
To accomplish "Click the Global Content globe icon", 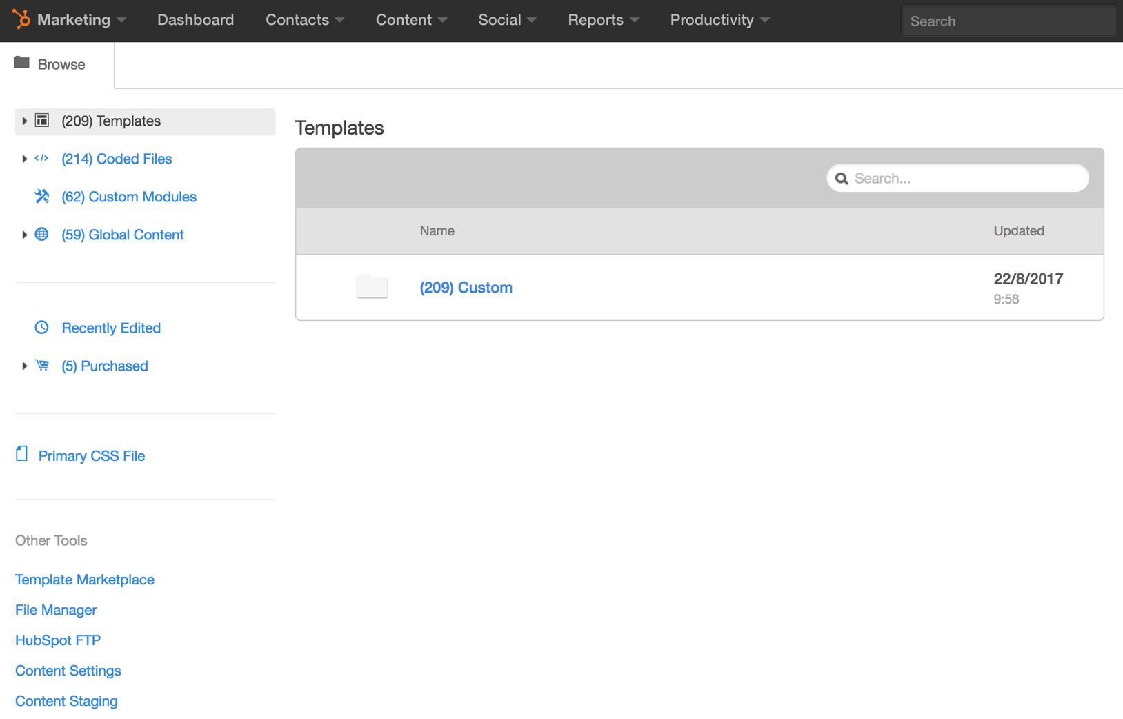I will point(41,235).
